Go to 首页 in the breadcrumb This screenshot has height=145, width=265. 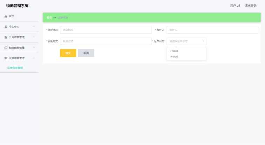pos(49,18)
